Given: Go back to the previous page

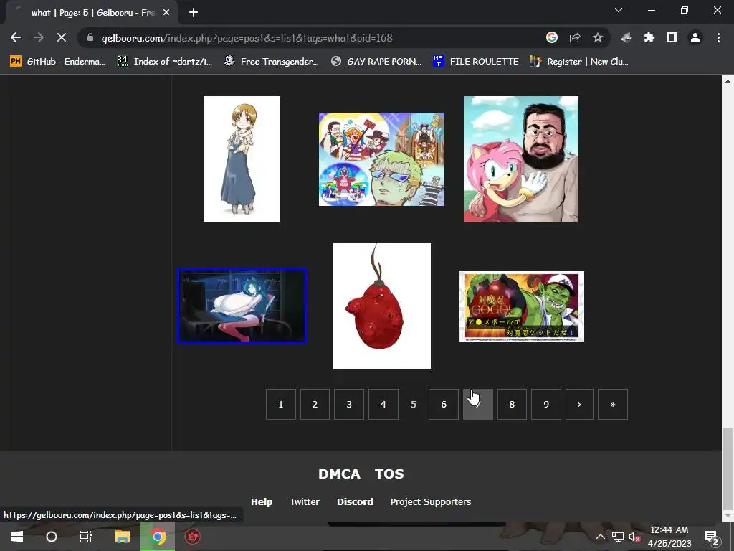Looking at the screenshot, I should (16, 37).
